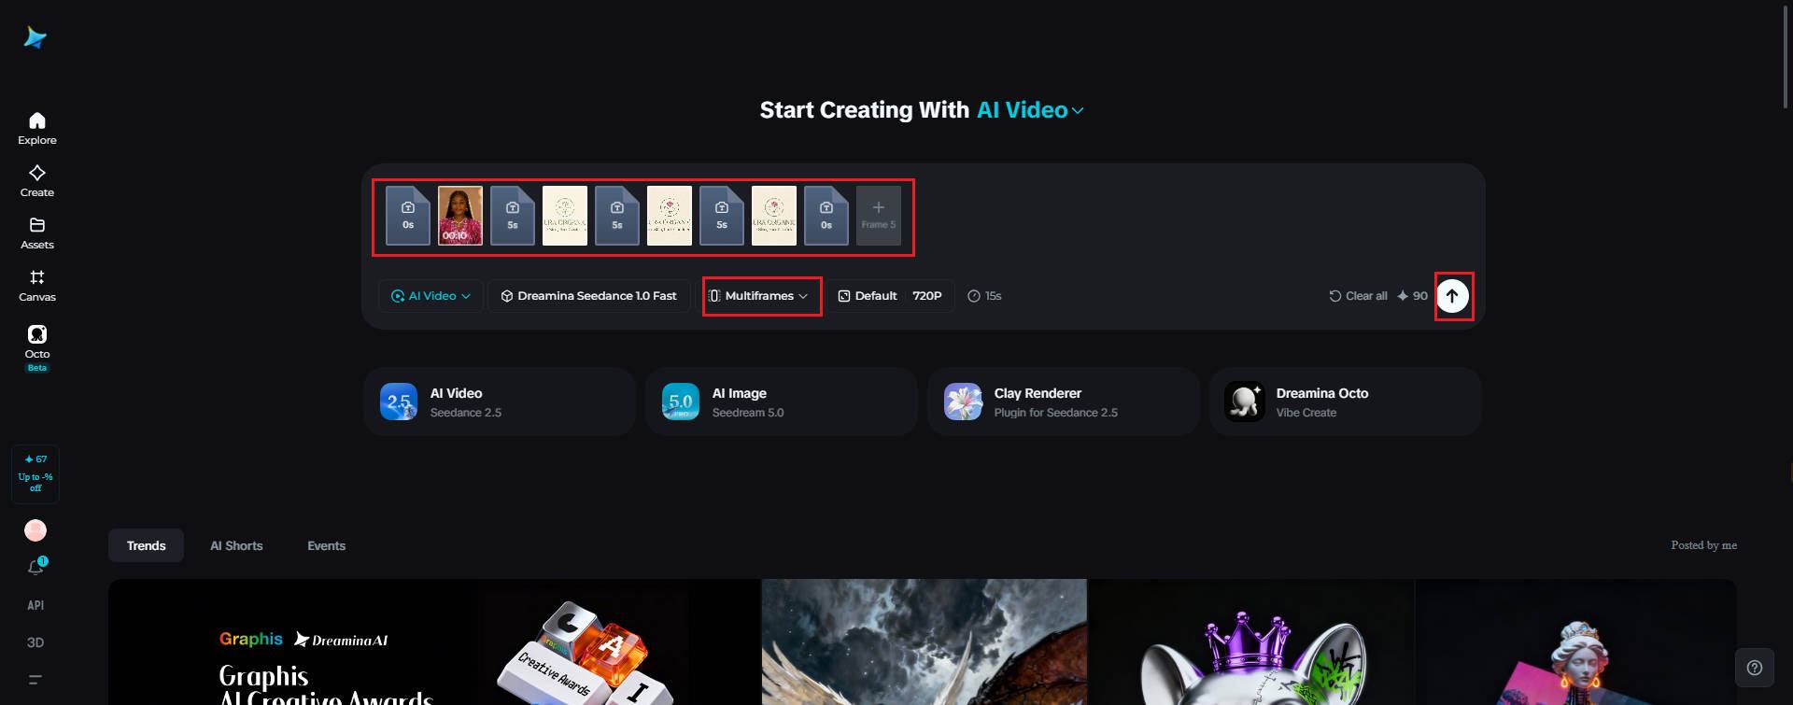The image size is (1793, 705).
Task: Open the API link in the sidebar
Action: pyautogui.click(x=35, y=605)
